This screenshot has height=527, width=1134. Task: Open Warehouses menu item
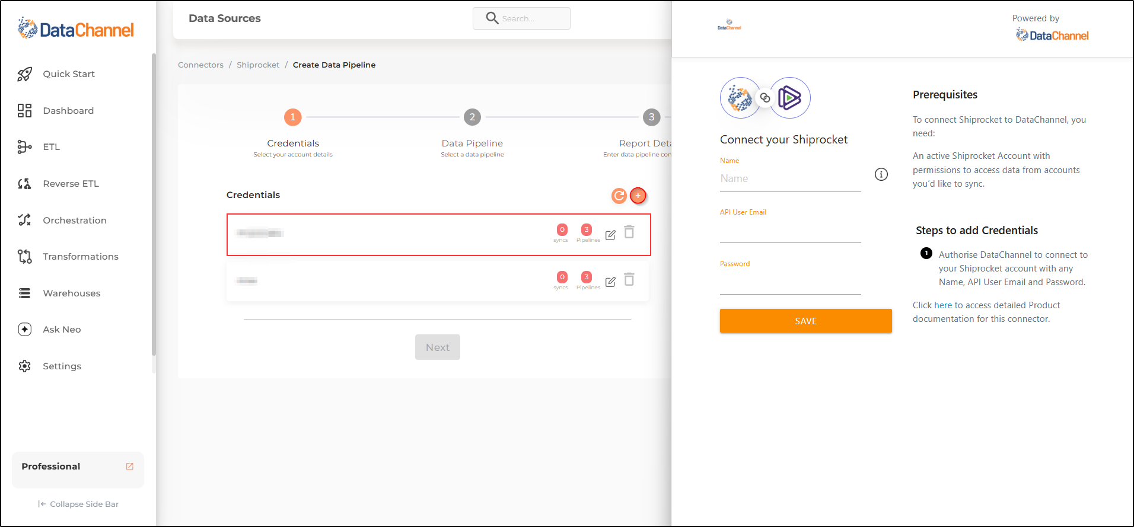pos(72,293)
